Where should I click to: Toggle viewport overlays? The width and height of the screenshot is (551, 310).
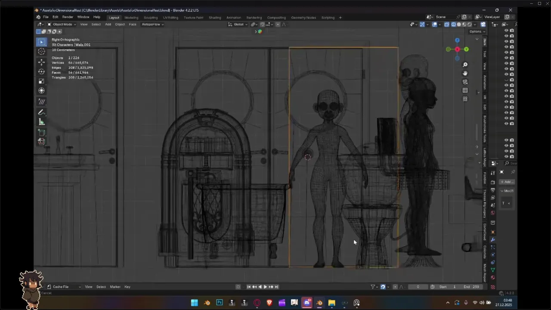coord(434,25)
